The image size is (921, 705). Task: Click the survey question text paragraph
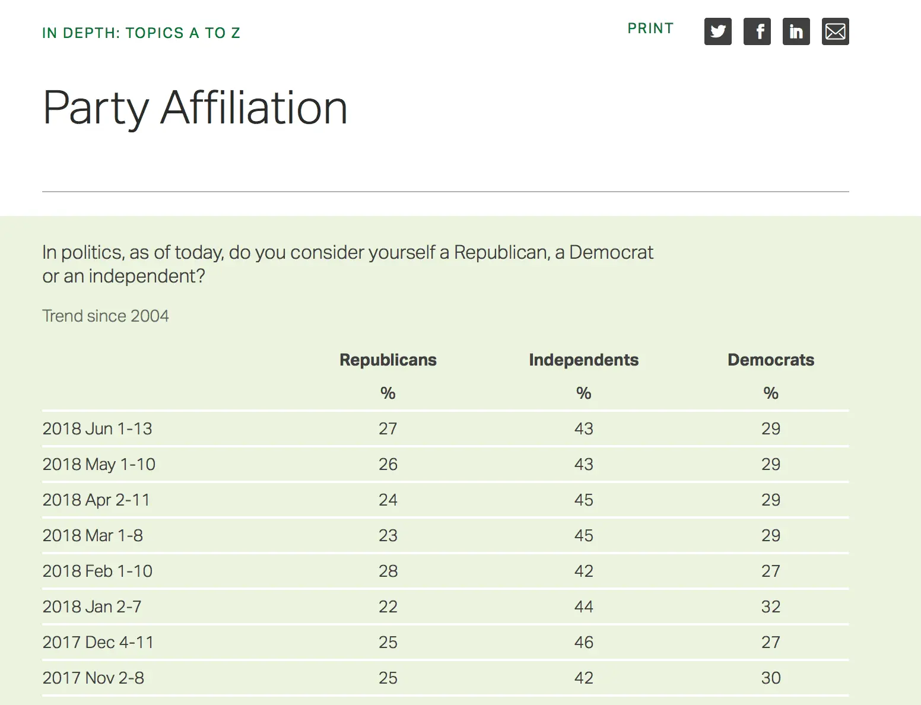pyautogui.click(x=347, y=264)
